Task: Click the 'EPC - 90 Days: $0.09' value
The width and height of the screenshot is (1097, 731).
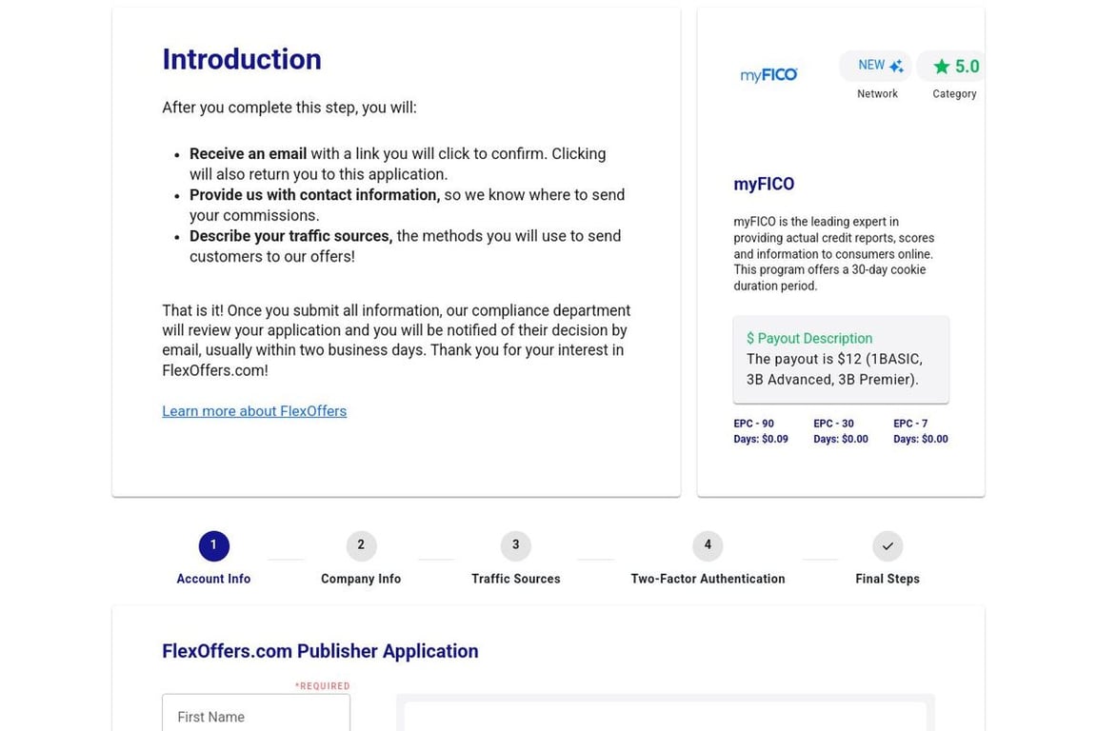Action: click(x=761, y=431)
